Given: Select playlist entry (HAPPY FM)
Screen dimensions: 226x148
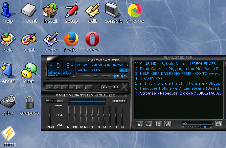Looking at the screenshot, I should 179,78.
